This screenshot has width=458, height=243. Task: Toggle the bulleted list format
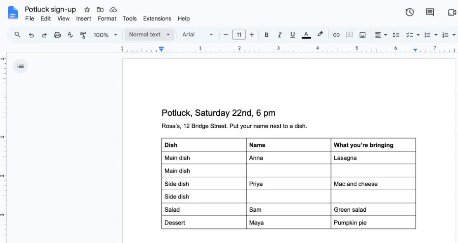tap(427, 35)
